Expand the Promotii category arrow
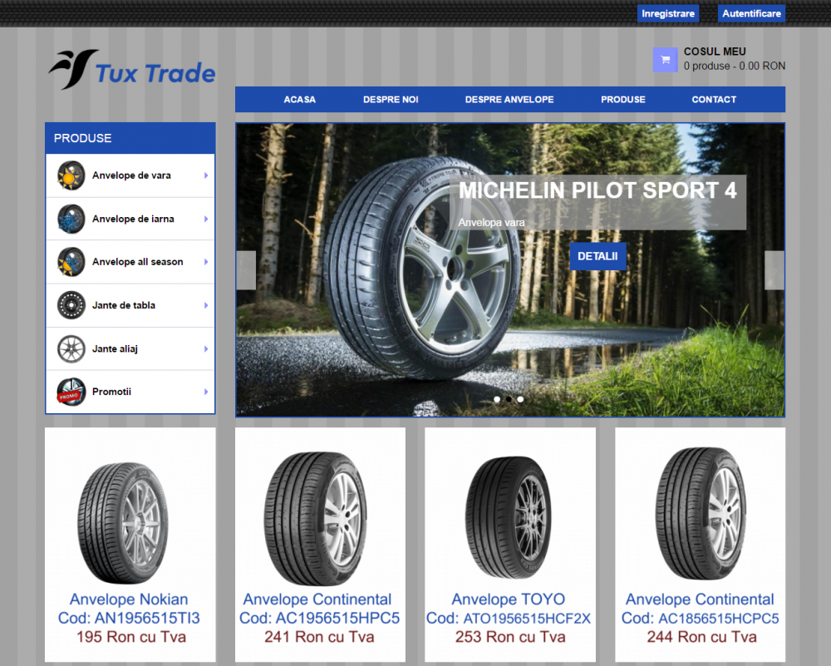This screenshot has height=666, width=831. (205, 392)
